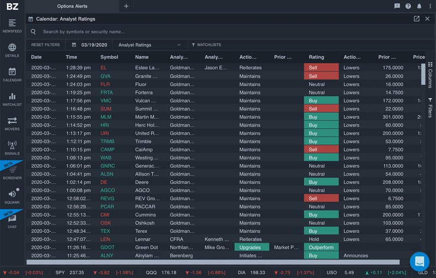Select the GVA ticker symbol
The image size is (436, 278).
[x=105, y=76]
